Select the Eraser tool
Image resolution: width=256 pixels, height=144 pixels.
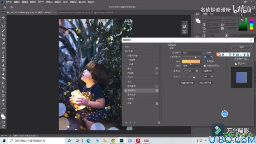[x=3, y=65]
